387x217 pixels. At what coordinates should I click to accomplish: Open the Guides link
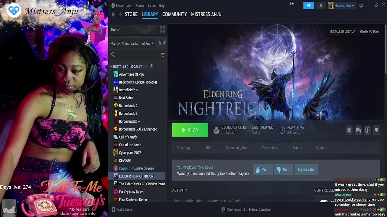(297, 148)
